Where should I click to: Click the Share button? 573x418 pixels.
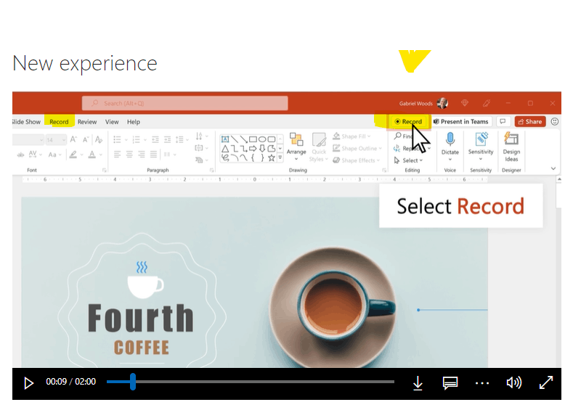pyautogui.click(x=530, y=122)
